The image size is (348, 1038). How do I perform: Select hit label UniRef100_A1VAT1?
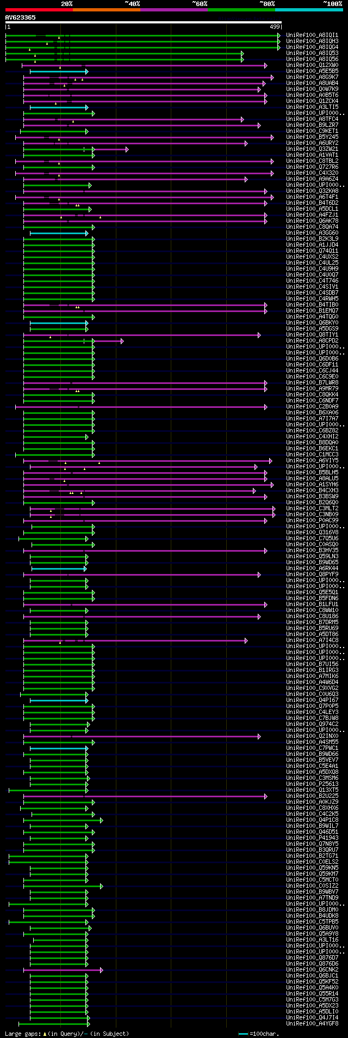point(312,155)
